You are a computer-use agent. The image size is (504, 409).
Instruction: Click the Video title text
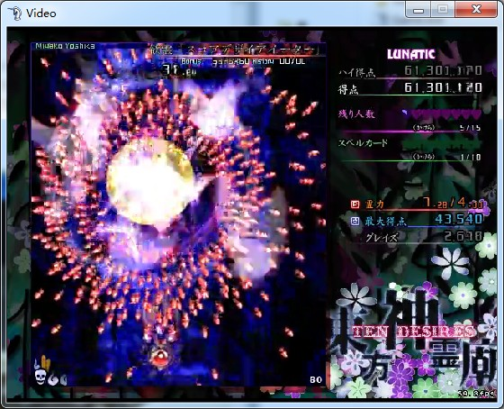[x=40, y=14]
